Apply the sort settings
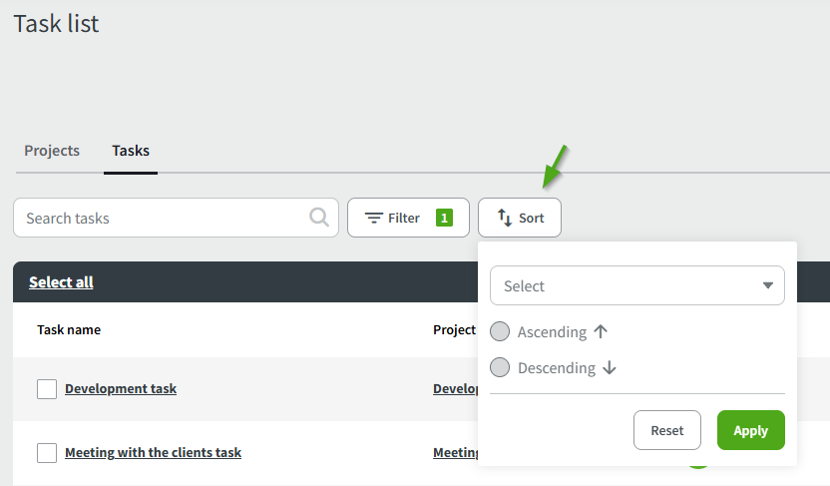This screenshot has width=830, height=486. click(x=750, y=430)
